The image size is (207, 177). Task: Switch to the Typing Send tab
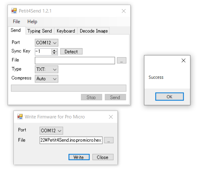point(39,31)
